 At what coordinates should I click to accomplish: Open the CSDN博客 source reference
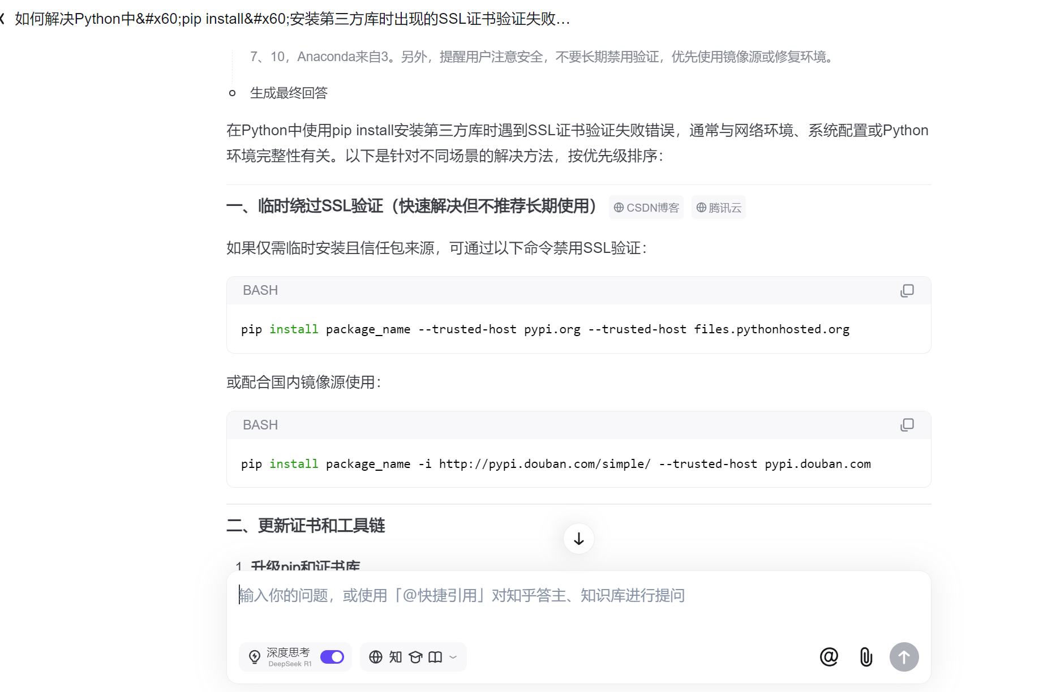(646, 207)
